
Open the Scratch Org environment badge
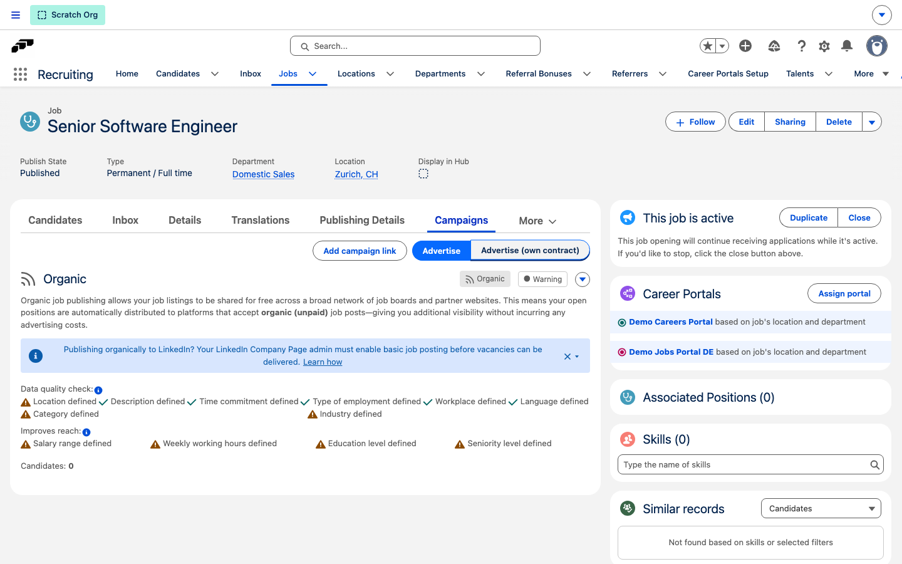(68, 15)
